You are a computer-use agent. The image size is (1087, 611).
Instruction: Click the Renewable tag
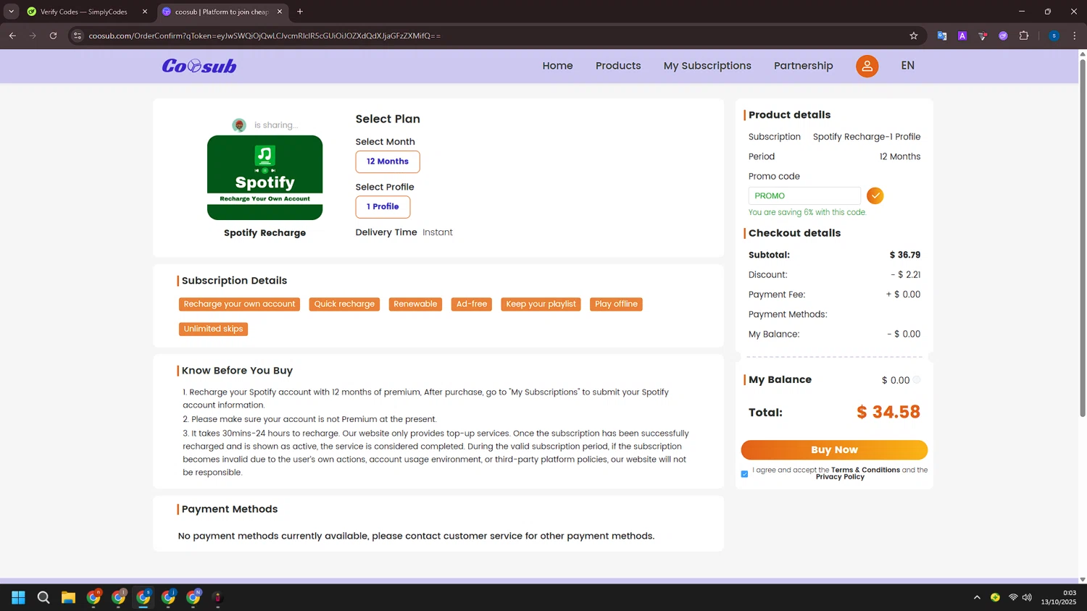pos(415,304)
